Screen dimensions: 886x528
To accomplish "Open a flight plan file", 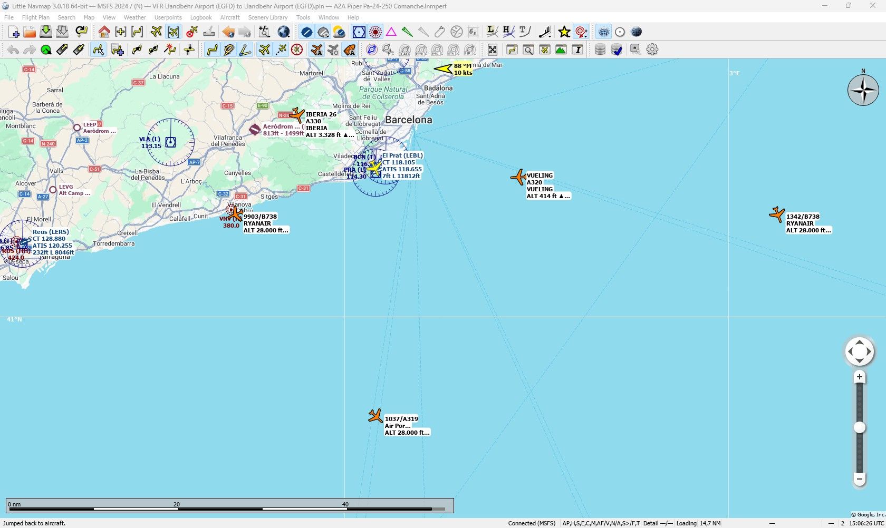I will click(30, 32).
